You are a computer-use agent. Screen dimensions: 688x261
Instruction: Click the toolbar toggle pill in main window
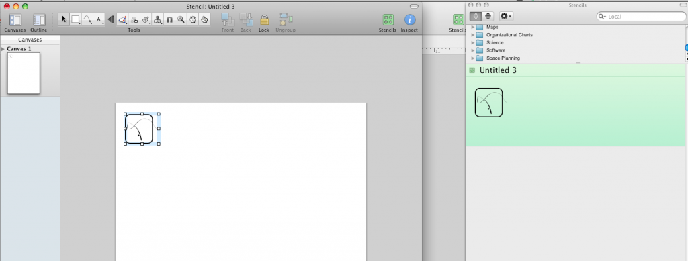click(x=414, y=7)
